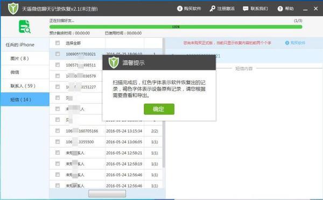Check the box for 106...160705166 row
The image size is (323, 200).
click(58, 130)
